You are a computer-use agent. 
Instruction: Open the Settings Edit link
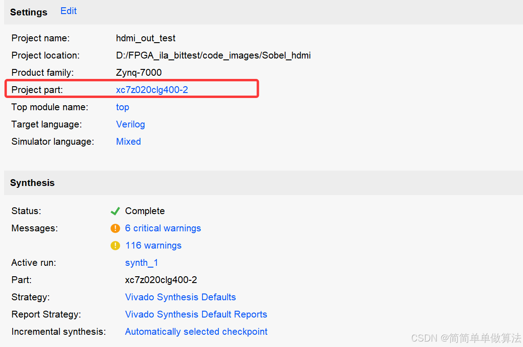[x=68, y=11]
